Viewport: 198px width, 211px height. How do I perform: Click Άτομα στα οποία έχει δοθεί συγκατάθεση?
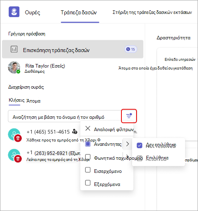pos(156,68)
